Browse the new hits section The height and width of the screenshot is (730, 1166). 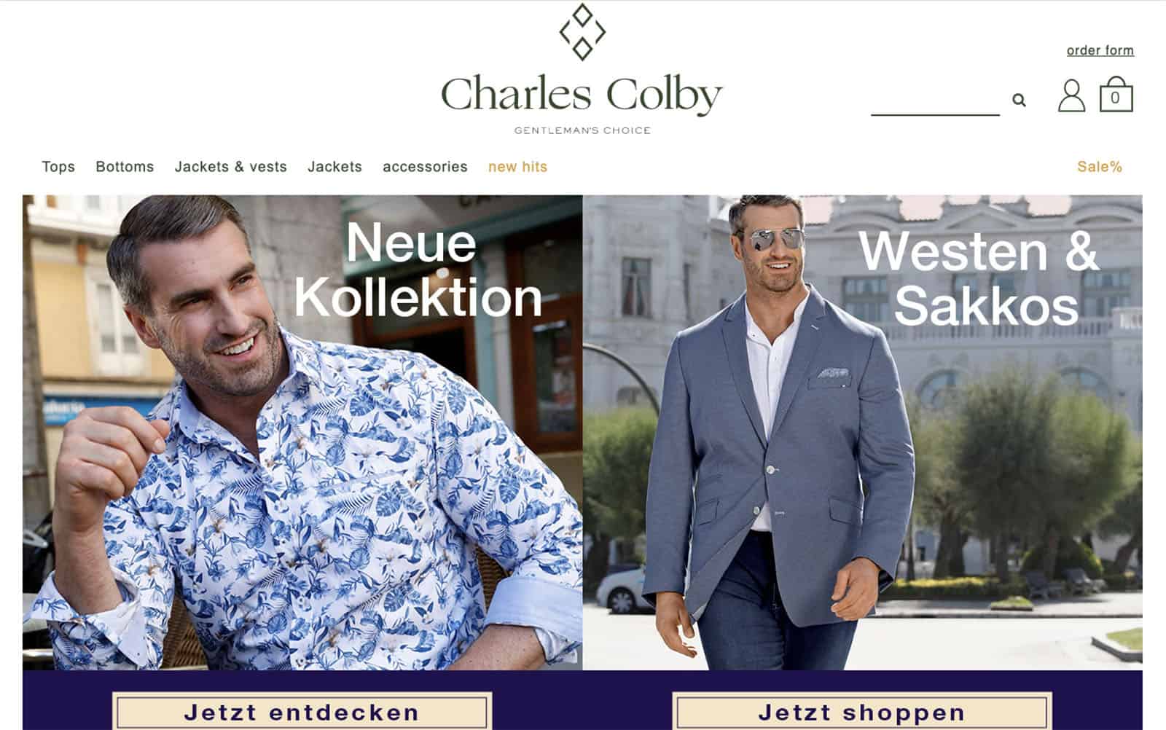pos(517,167)
